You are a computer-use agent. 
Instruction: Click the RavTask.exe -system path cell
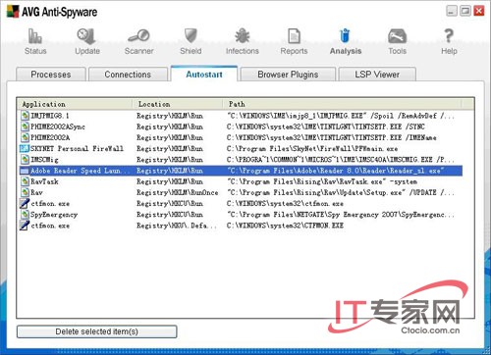click(322, 181)
